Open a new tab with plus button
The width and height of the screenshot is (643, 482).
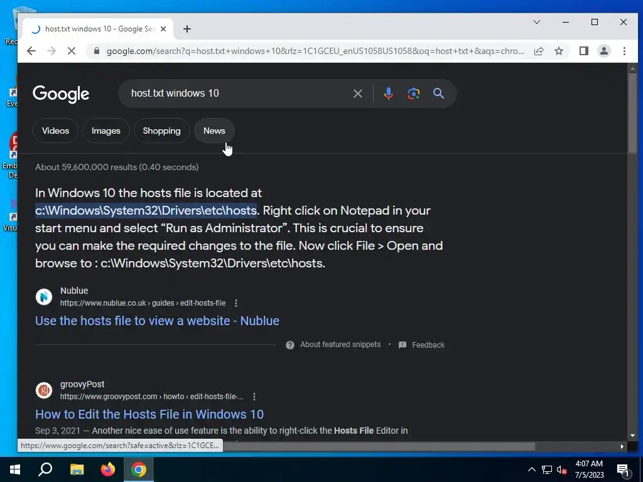tap(187, 29)
